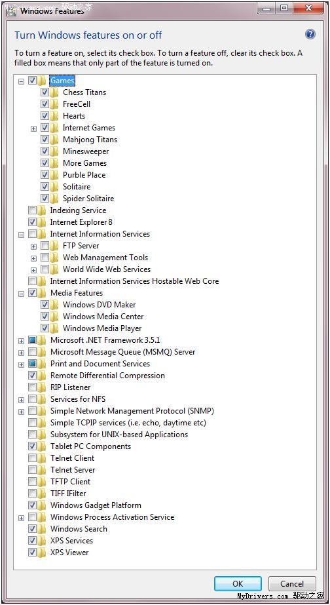Select Internet Information Services Hostable Web Core label
This screenshot has height=605, width=330.
pyautogui.click(x=134, y=281)
